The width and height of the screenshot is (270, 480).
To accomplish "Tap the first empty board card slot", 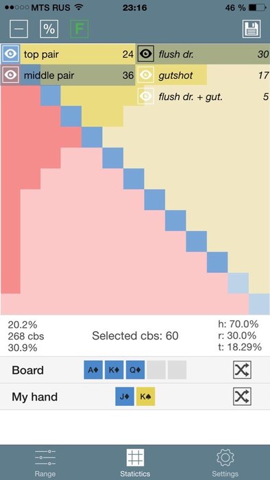I will 156,370.
